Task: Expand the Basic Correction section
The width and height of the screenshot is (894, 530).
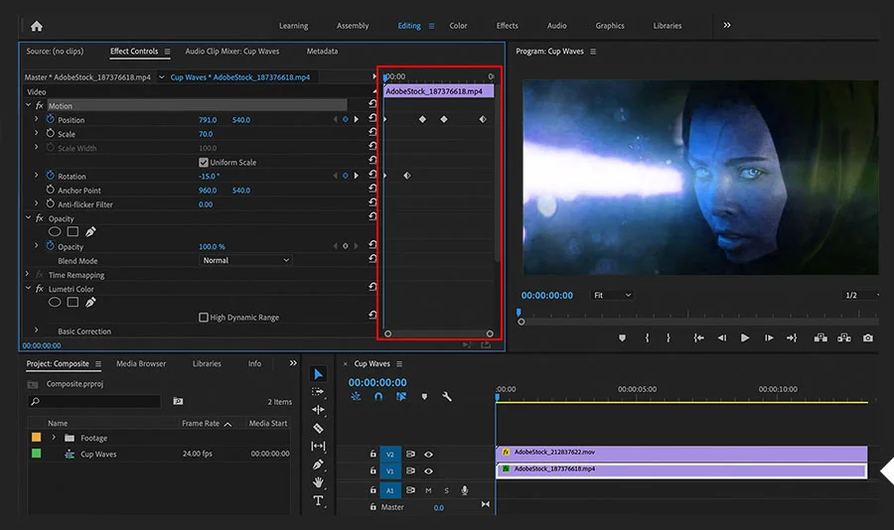Action: pyautogui.click(x=36, y=330)
